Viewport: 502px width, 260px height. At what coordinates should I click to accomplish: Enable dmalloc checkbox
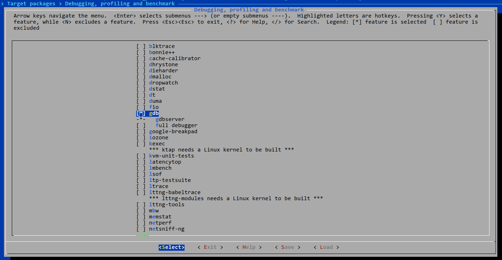(141, 77)
